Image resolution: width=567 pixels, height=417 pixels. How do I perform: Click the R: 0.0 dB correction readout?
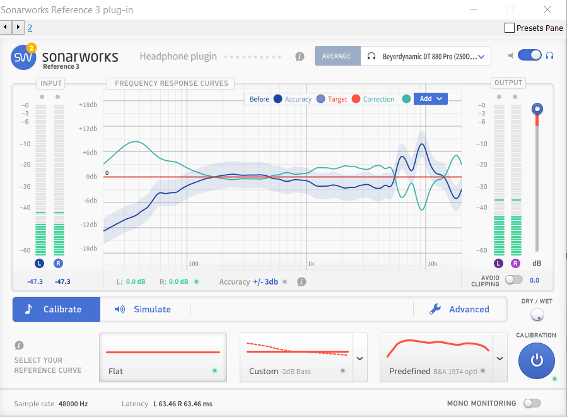174,281
